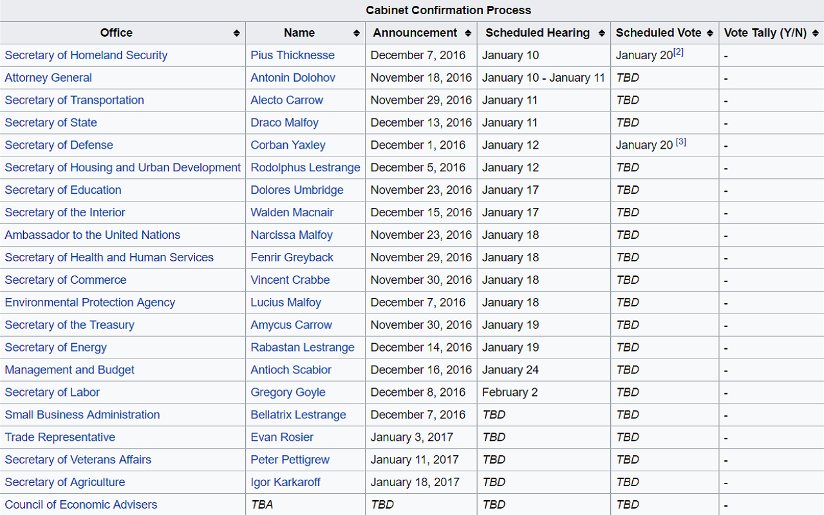Open Antonin Dolohov page
The height and width of the screenshot is (515, 824).
click(x=293, y=78)
